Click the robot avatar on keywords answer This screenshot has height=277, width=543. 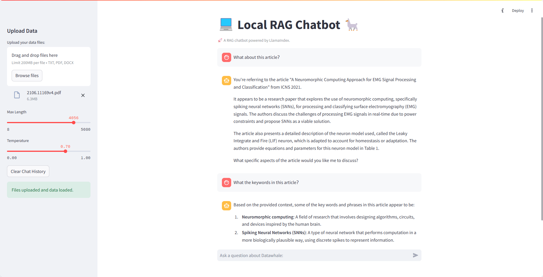tap(227, 206)
